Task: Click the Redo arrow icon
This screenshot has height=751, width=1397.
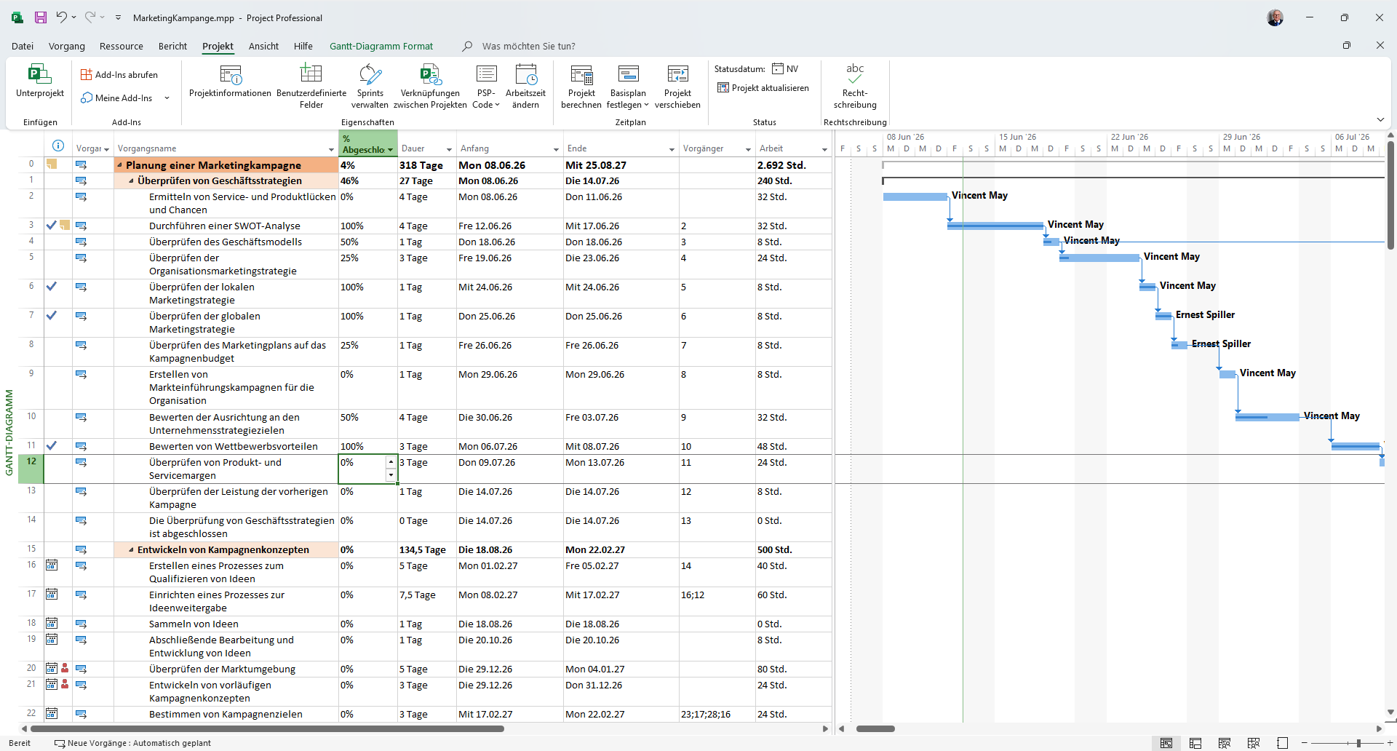Action: [90, 17]
